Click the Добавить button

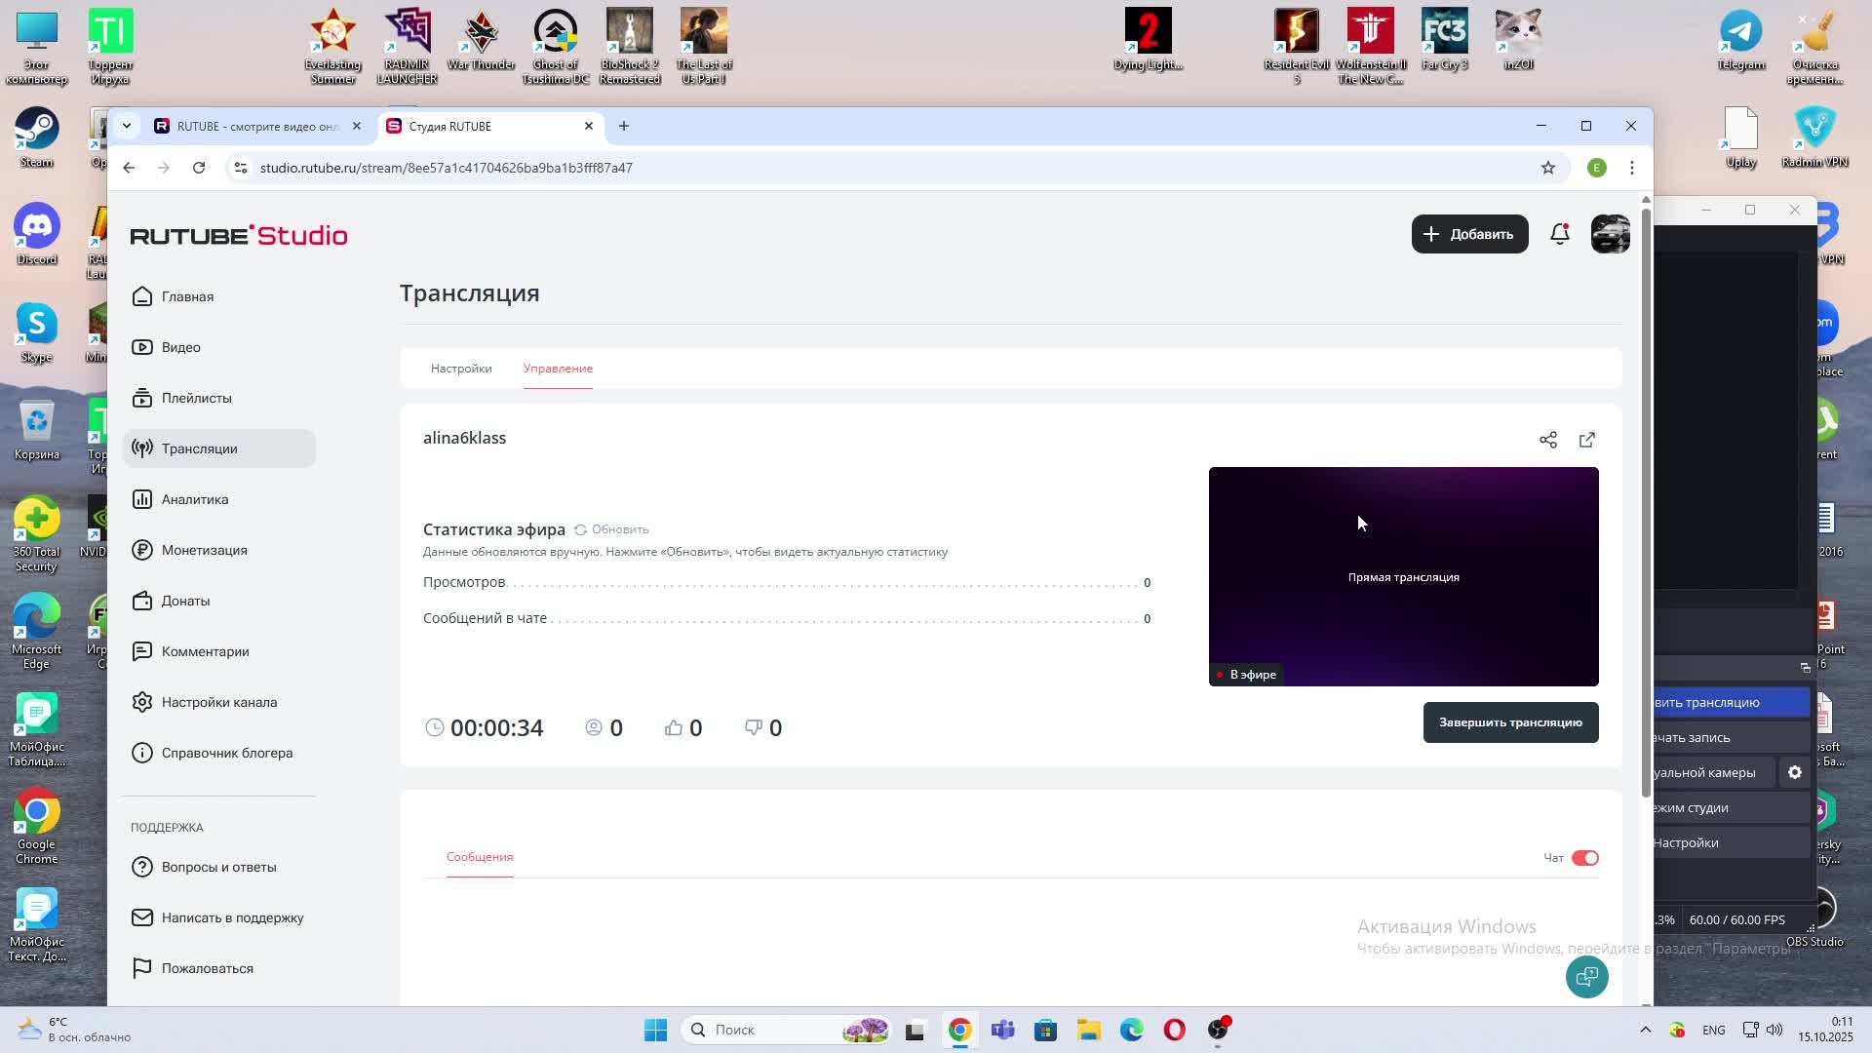(x=1469, y=234)
